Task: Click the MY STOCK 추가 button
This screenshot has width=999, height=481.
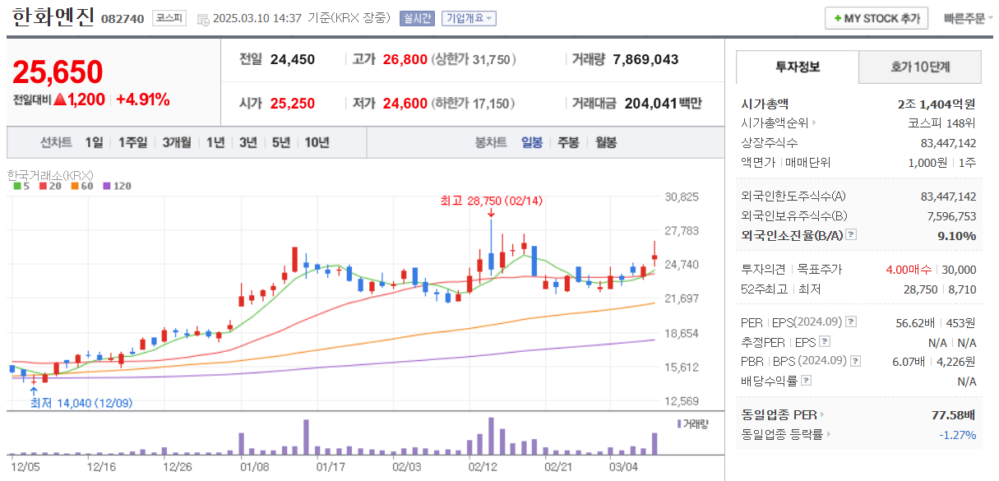Action: click(876, 17)
